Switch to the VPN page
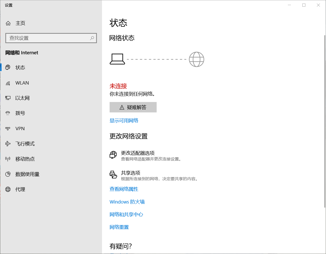The width and height of the screenshot is (326, 254). 51,129
